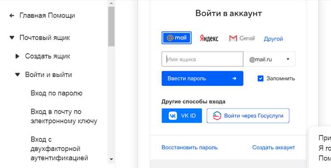Click the Главная Помощи link
This screenshot has height=168, width=331.
pos(47,15)
